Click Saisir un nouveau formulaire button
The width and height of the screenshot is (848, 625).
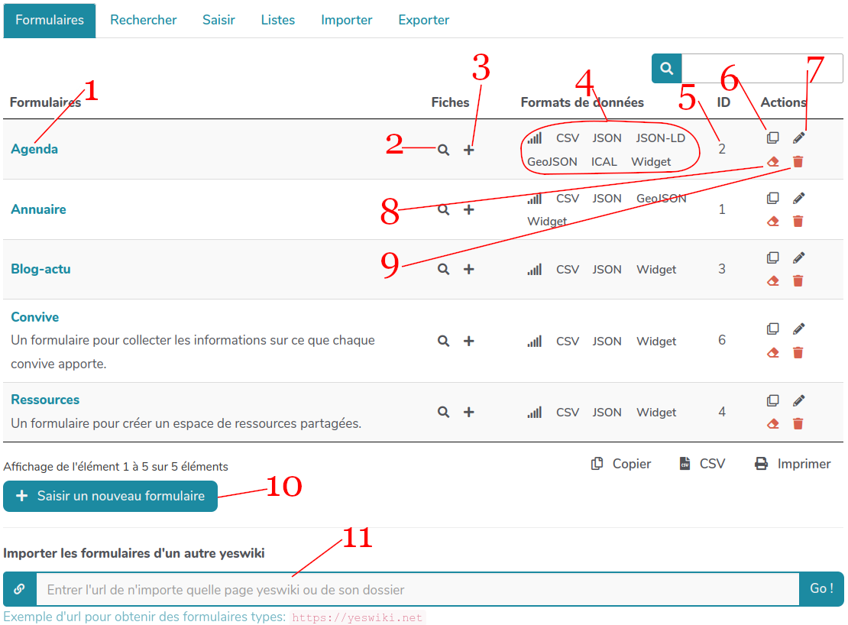(110, 496)
